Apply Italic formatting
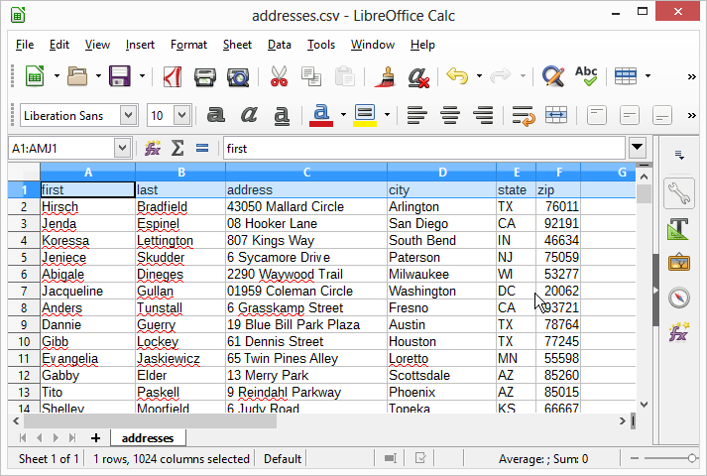Viewport: 707px width, 476px height. point(249,115)
